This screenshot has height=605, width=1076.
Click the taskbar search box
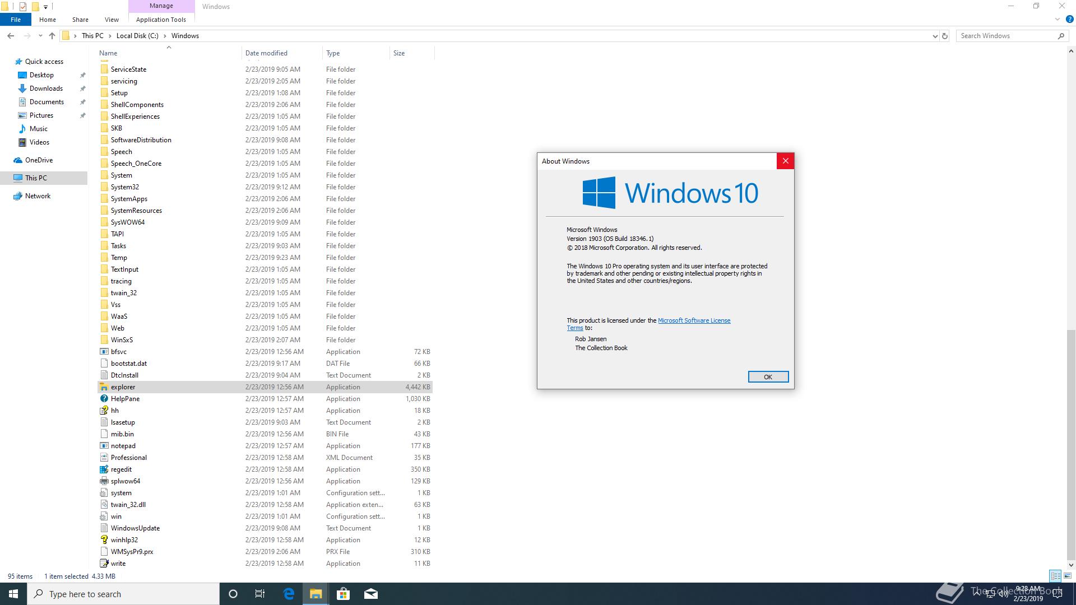tap(123, 594)
